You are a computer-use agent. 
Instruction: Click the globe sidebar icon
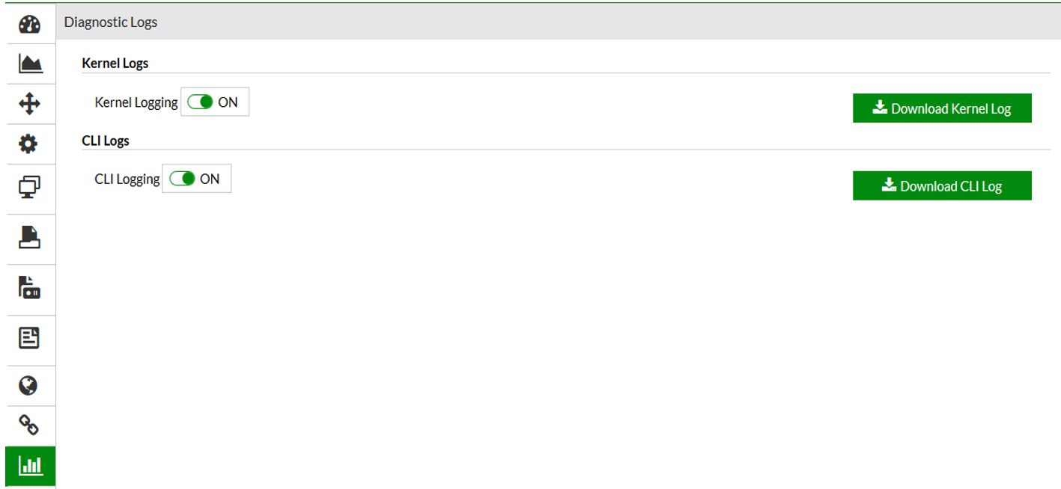[x=28, y=385]
